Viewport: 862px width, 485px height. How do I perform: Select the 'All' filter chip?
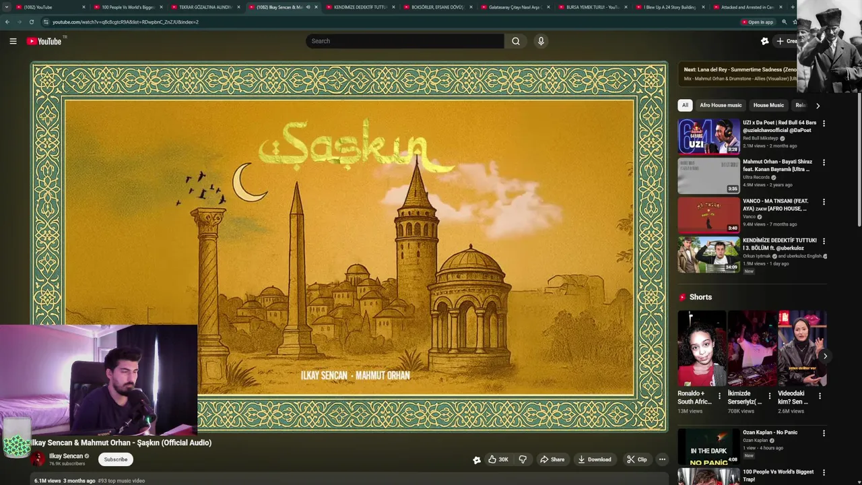point(685,105)
